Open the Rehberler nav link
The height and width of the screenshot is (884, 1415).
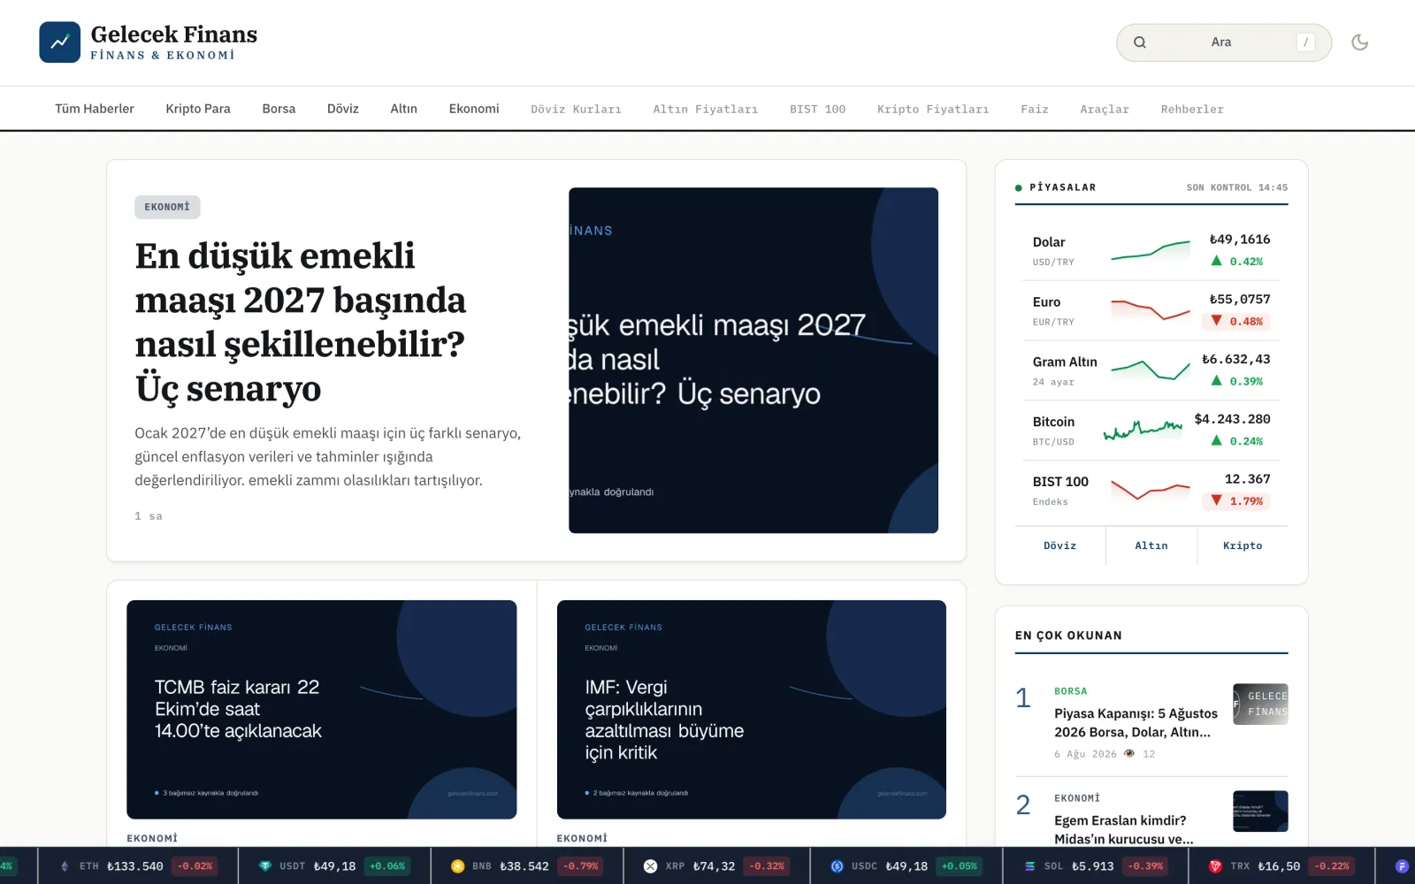[x=1192, y=110]
